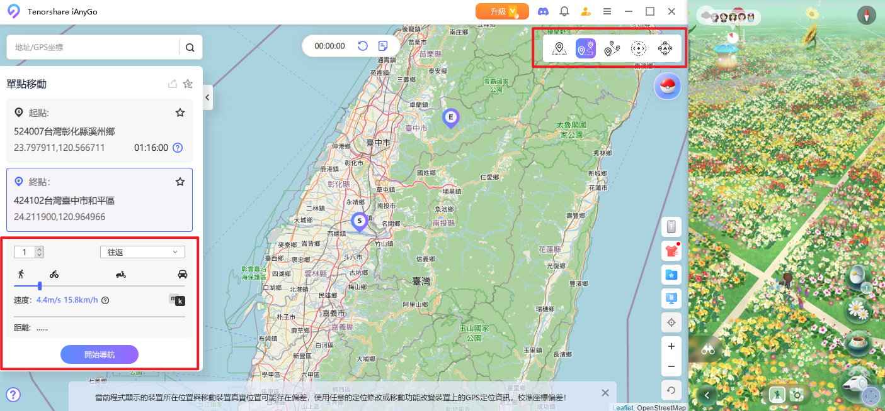This screenshot has height=411, width=885.
Task: Select the single-spot movement mode icon
Action: tap(586, 48)
